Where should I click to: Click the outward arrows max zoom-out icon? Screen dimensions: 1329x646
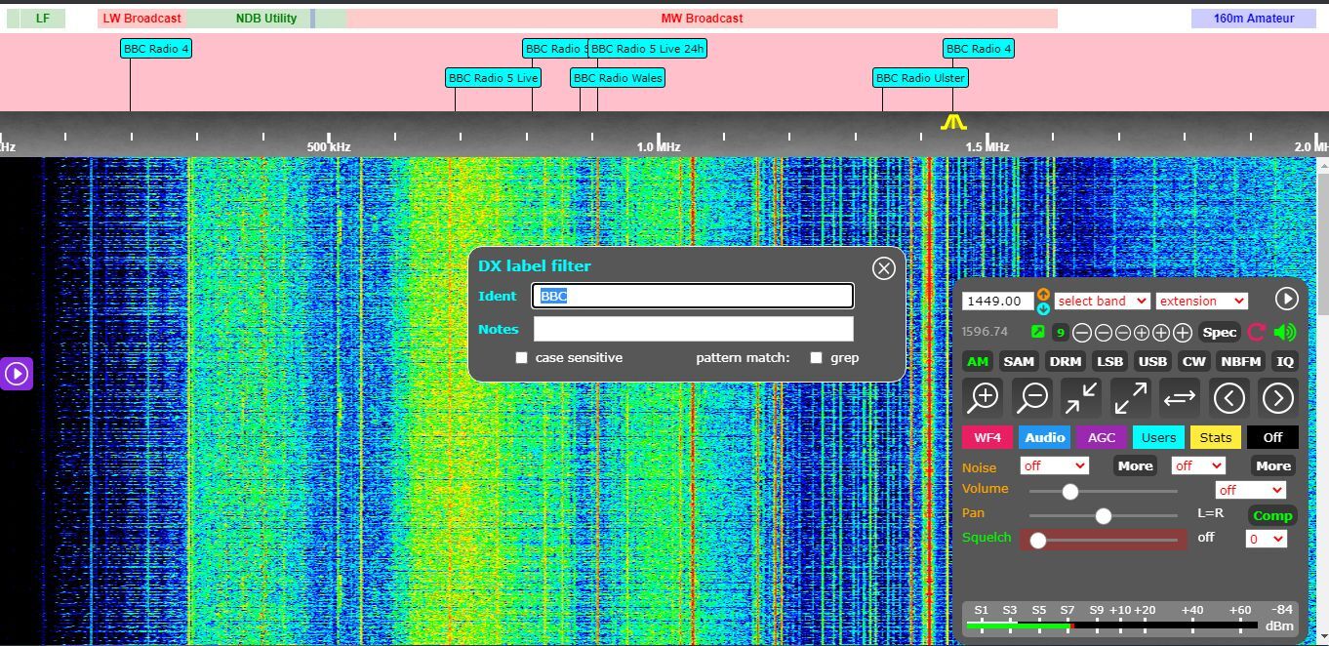point(1130,397)
